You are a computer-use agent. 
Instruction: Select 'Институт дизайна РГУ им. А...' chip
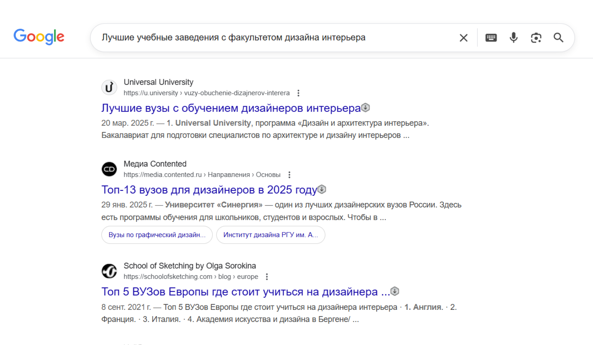(270, 235)
